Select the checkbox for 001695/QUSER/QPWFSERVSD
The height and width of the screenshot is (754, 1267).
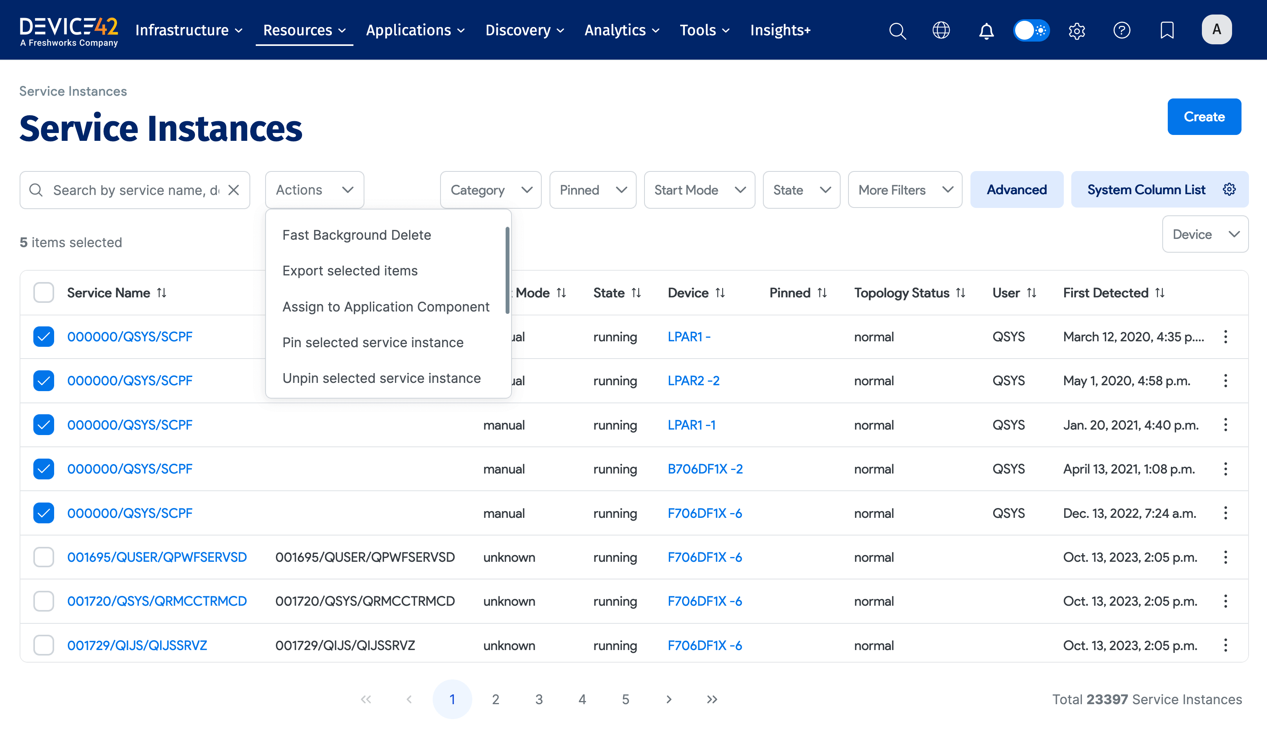click(x=44, y=557)
